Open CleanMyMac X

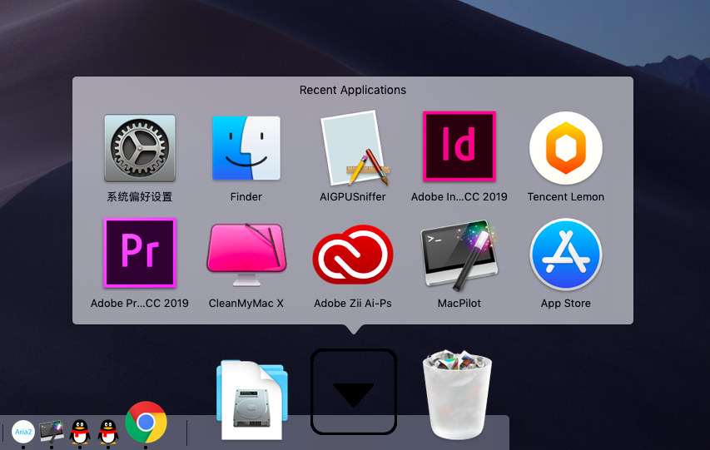tap(246, 254)
